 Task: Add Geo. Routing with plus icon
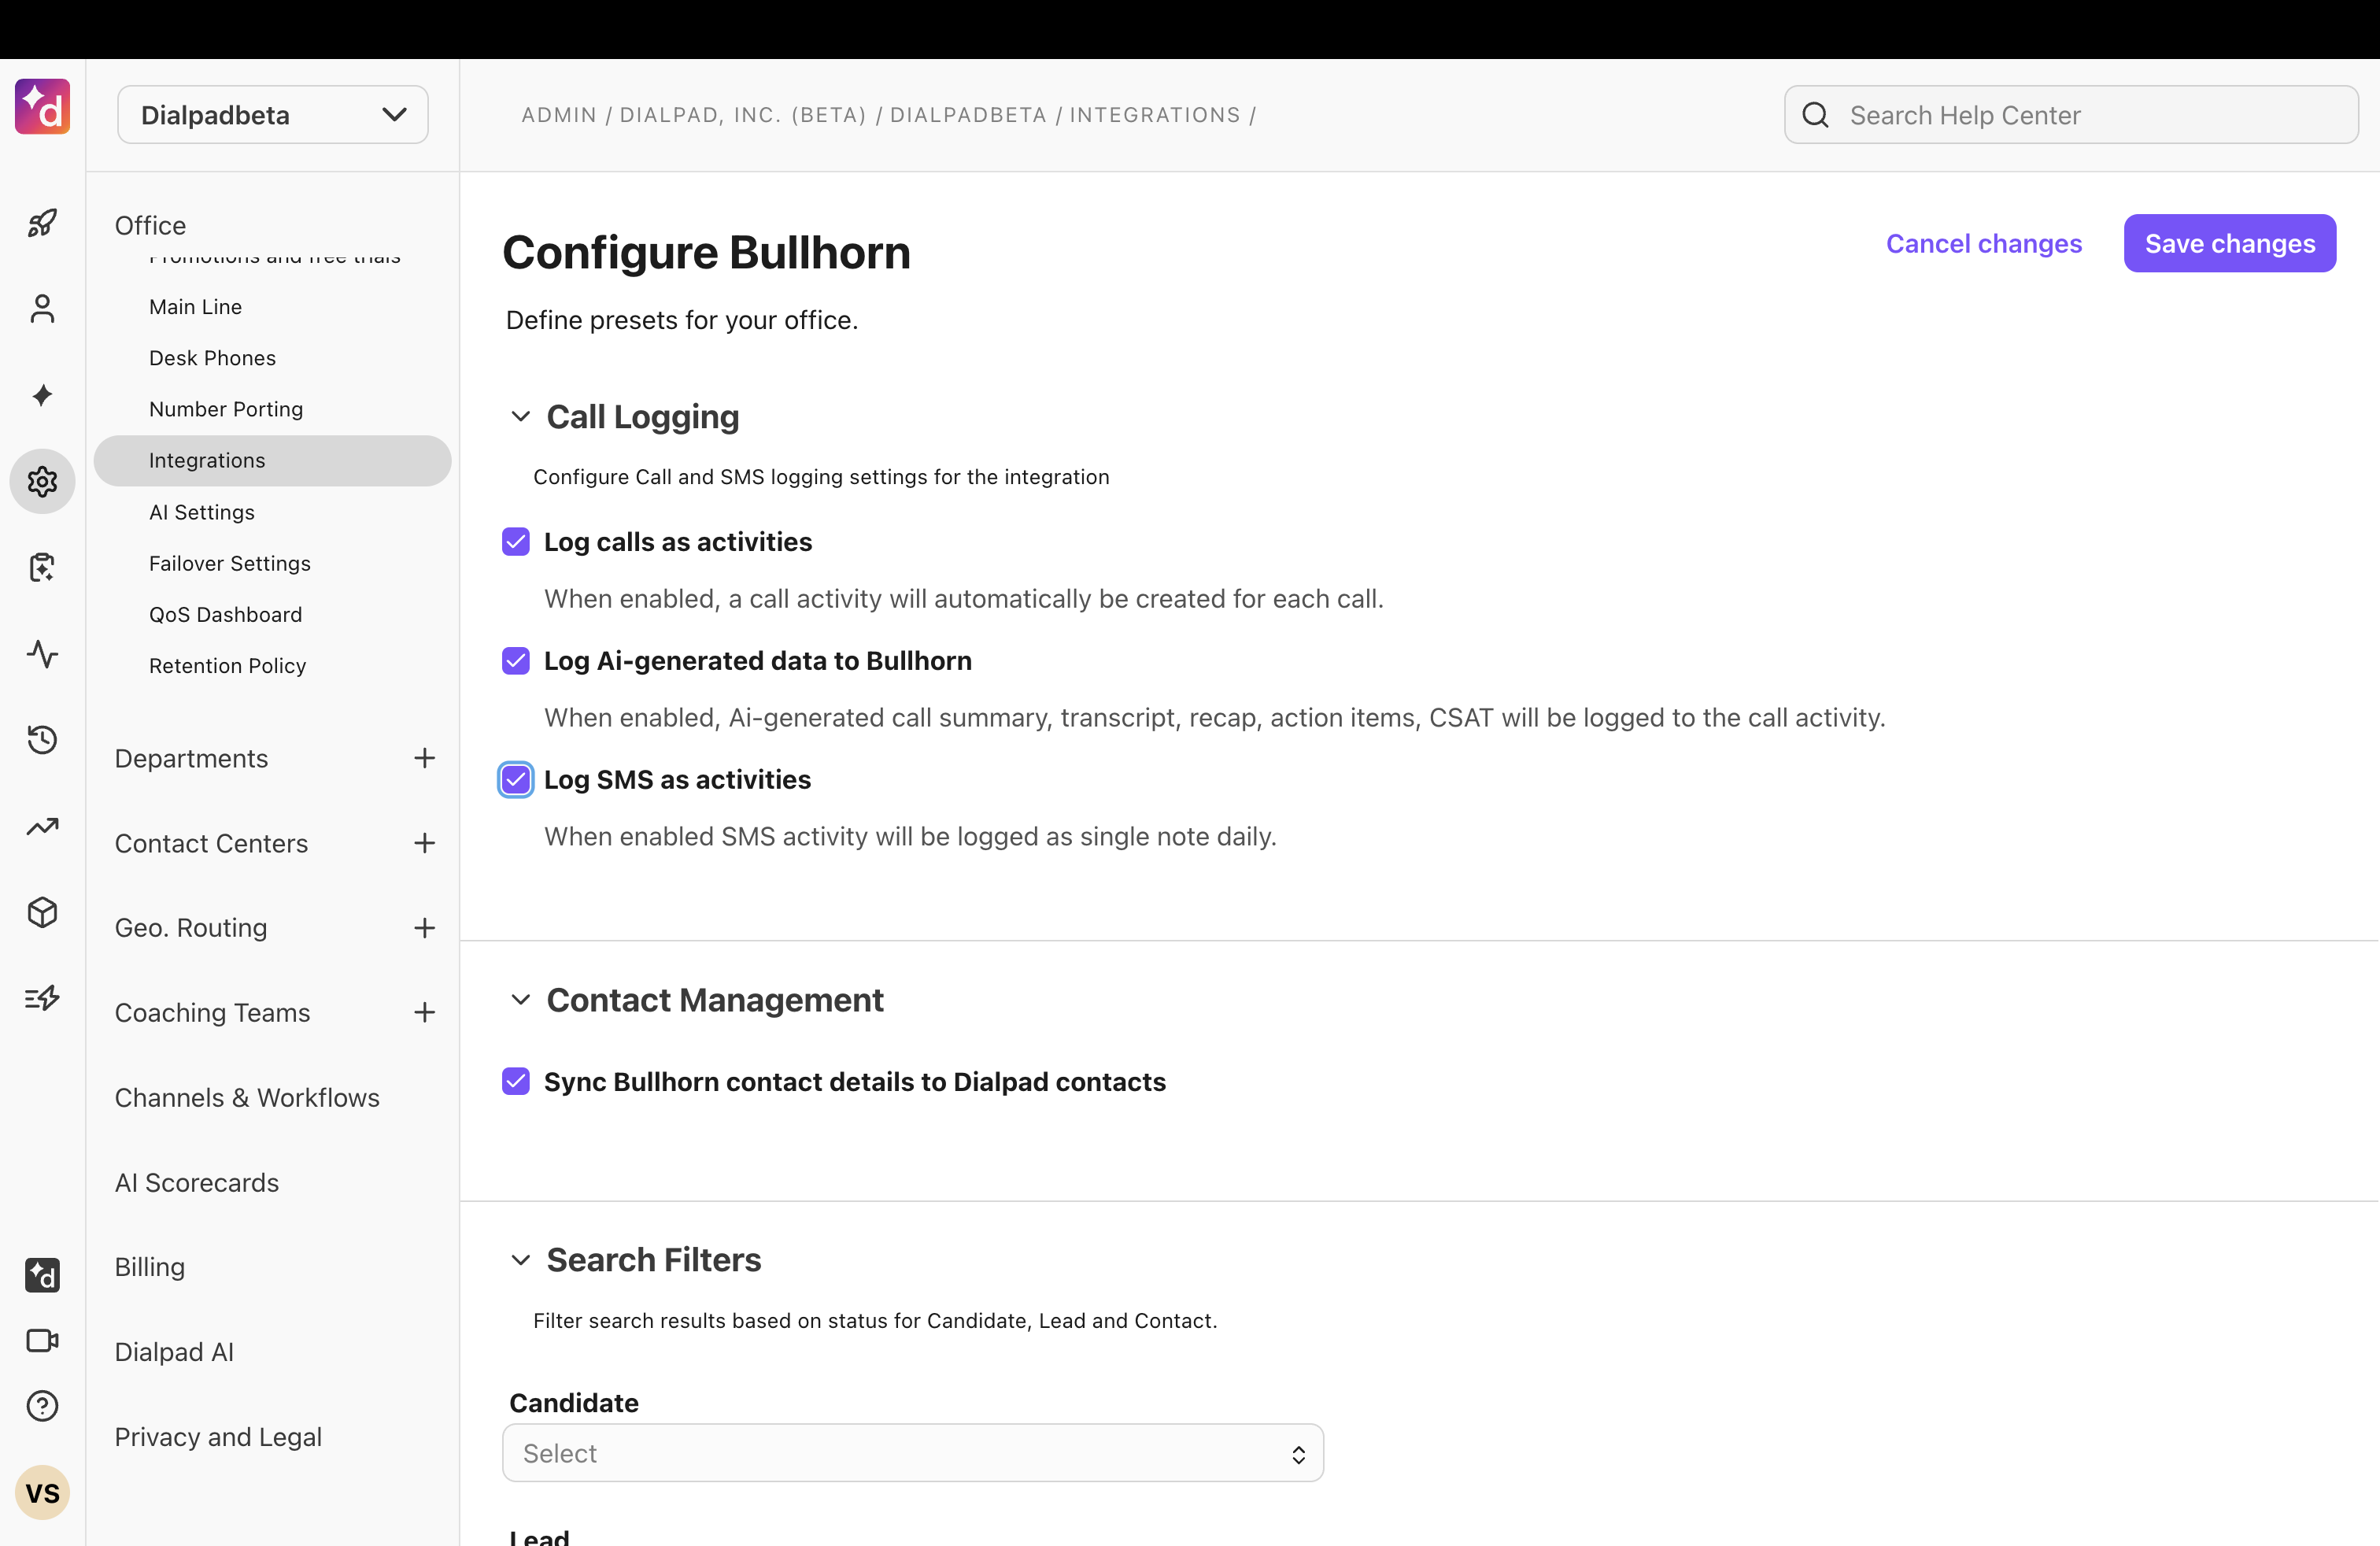tap(424, 928)
